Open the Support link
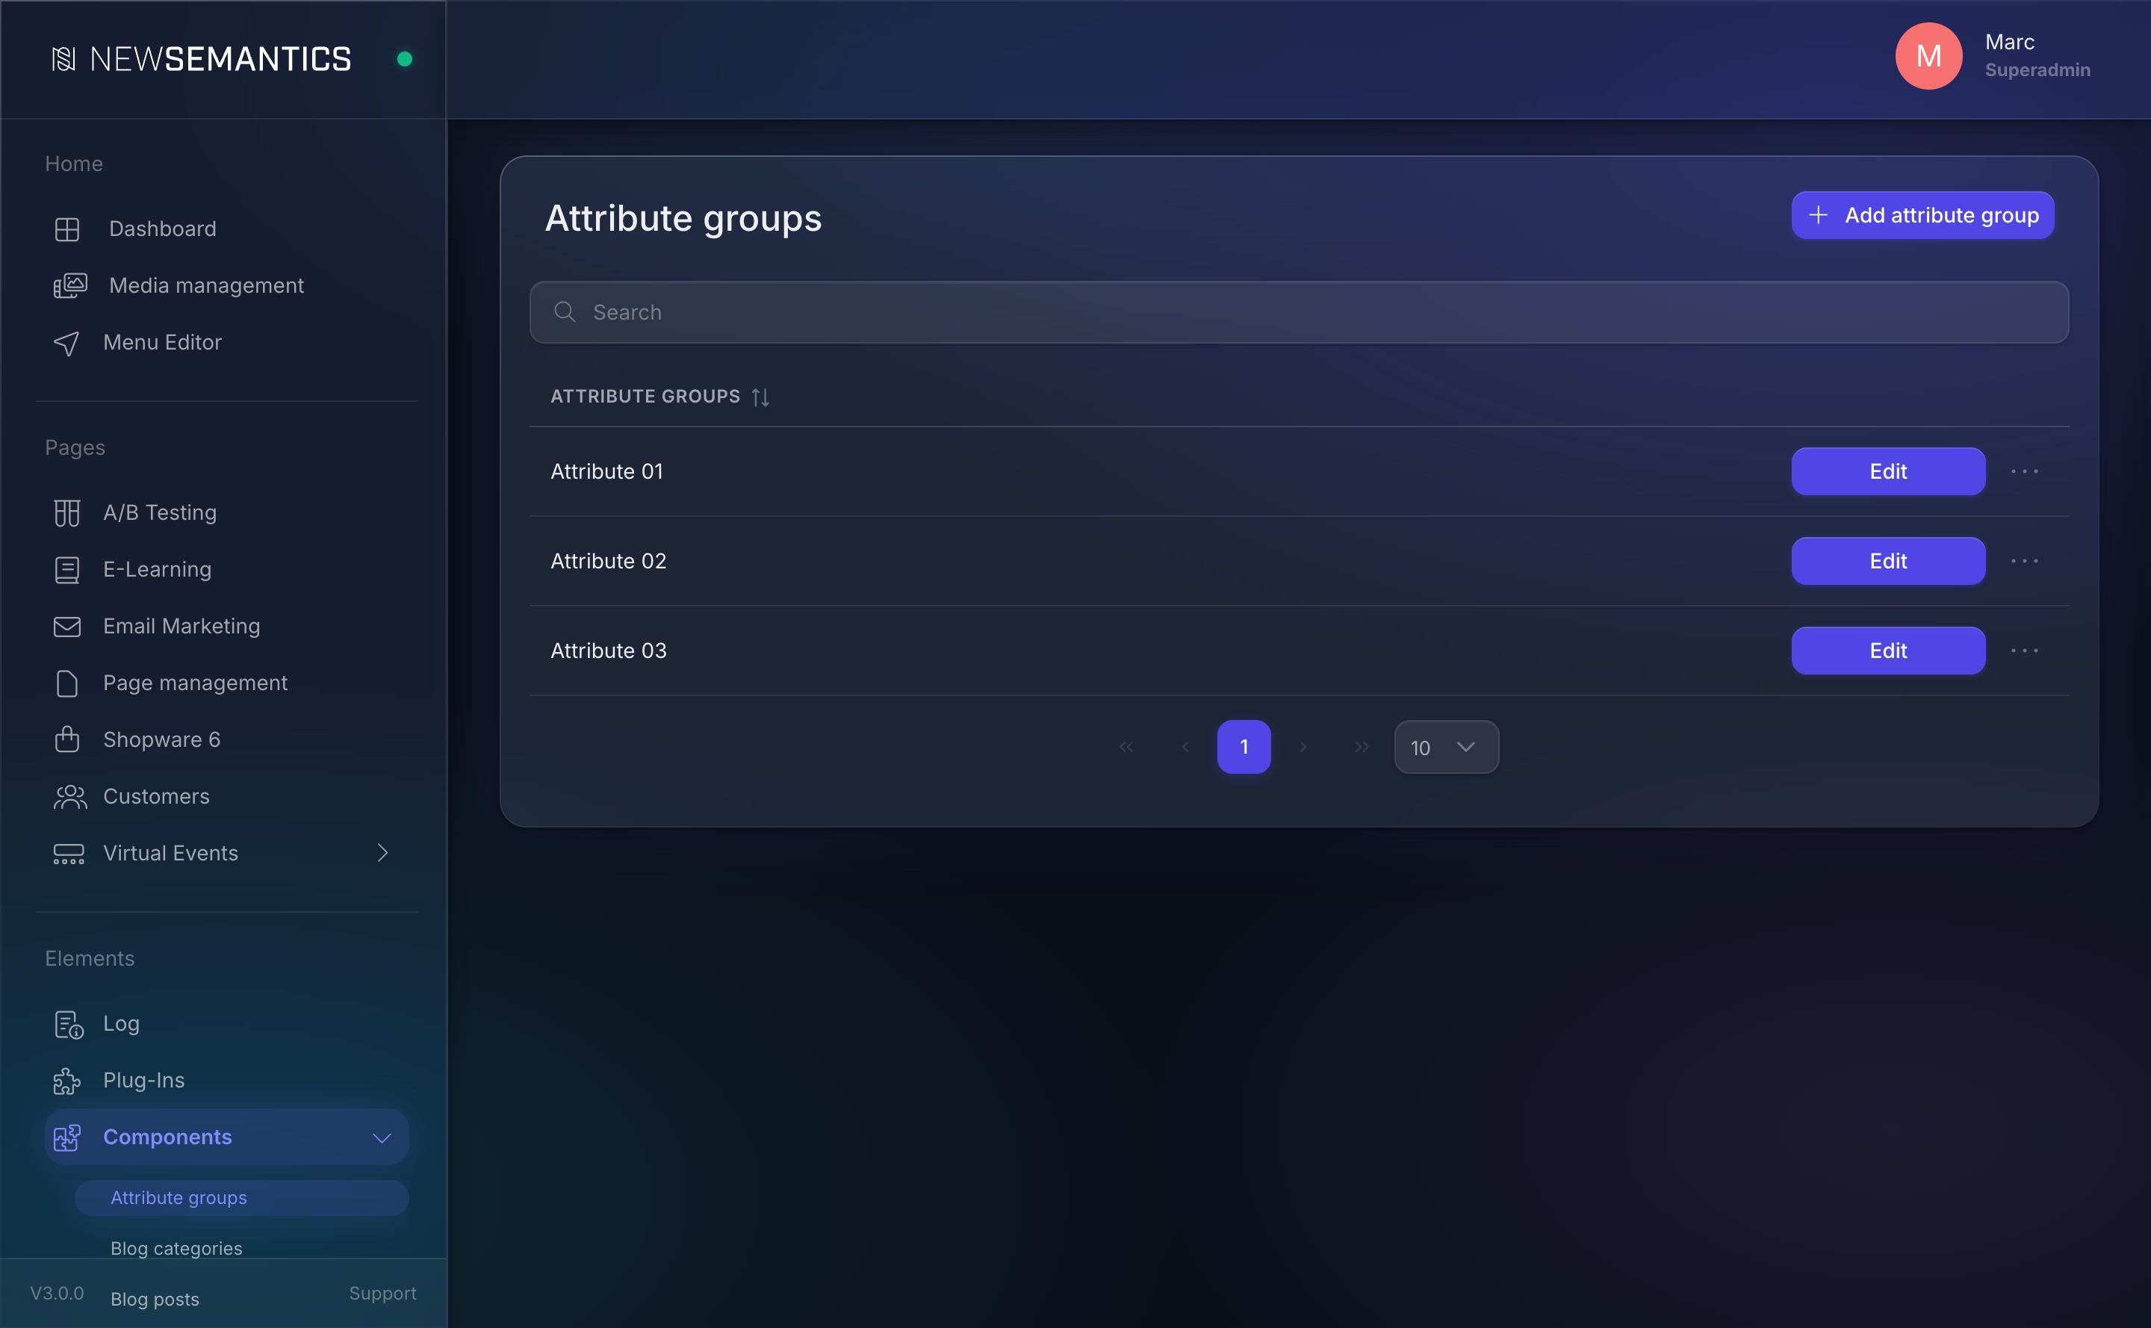 point(383,1294)
